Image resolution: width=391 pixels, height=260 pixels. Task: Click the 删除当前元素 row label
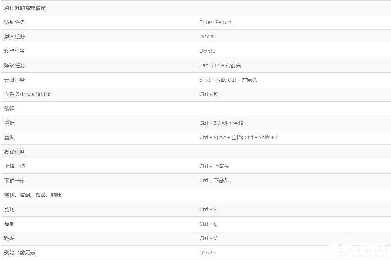[20, 253]
